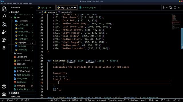Image resolution: width=183 pixels, height=102 pixels.
Task: Open the Explorer view in activity bar
Action: coord(4,9)
